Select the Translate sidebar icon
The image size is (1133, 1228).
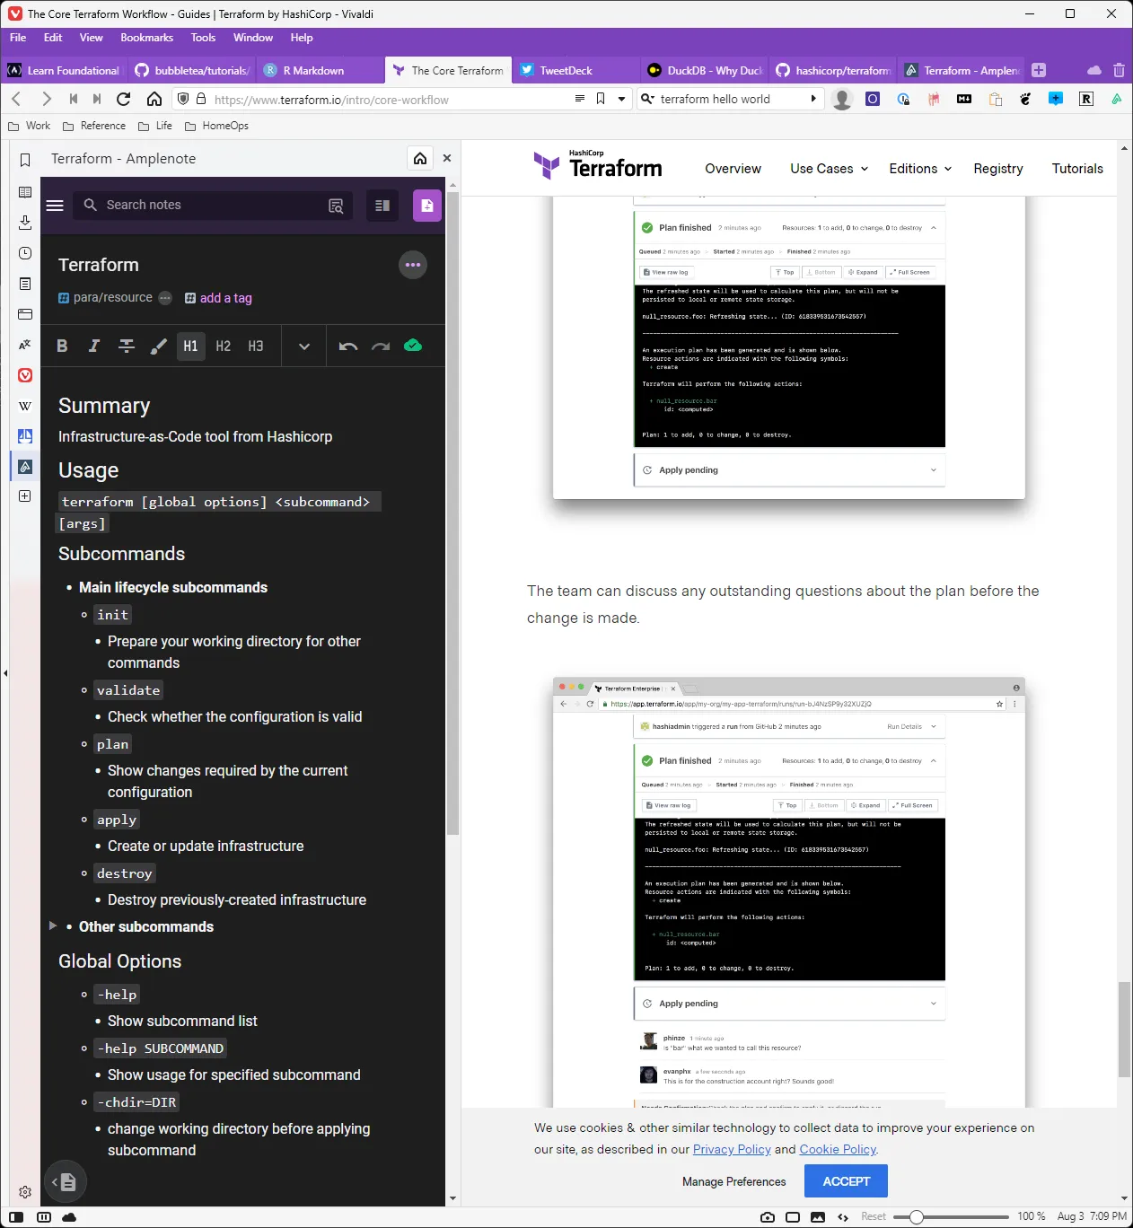pos(24,344)
